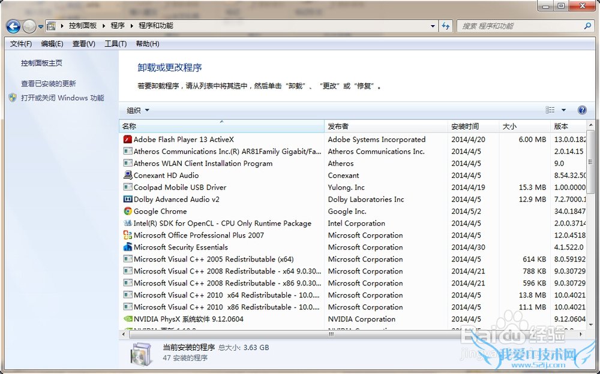This screenshot has width=600, height=374.
Task: Sort by 安装时间 column header
Action: 473,126
